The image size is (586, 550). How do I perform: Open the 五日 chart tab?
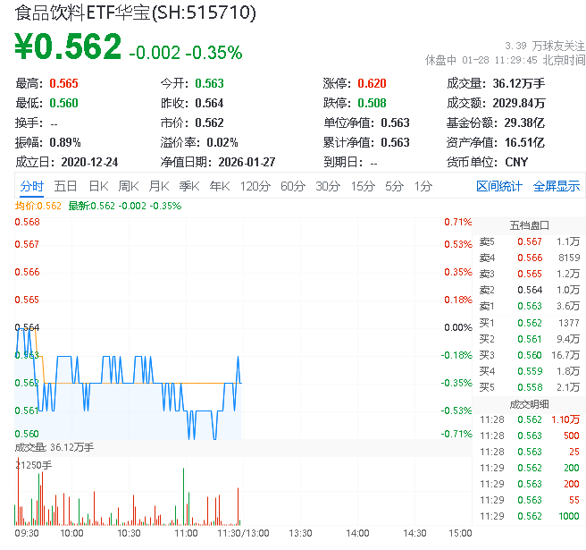pyautogui.click(x=65, y=186)
